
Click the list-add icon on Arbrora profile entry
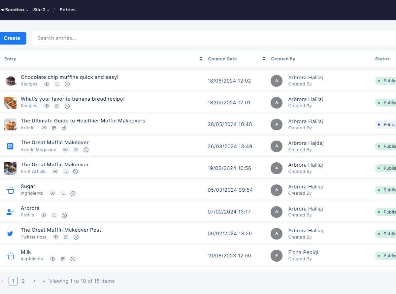[x=54, y=215]
